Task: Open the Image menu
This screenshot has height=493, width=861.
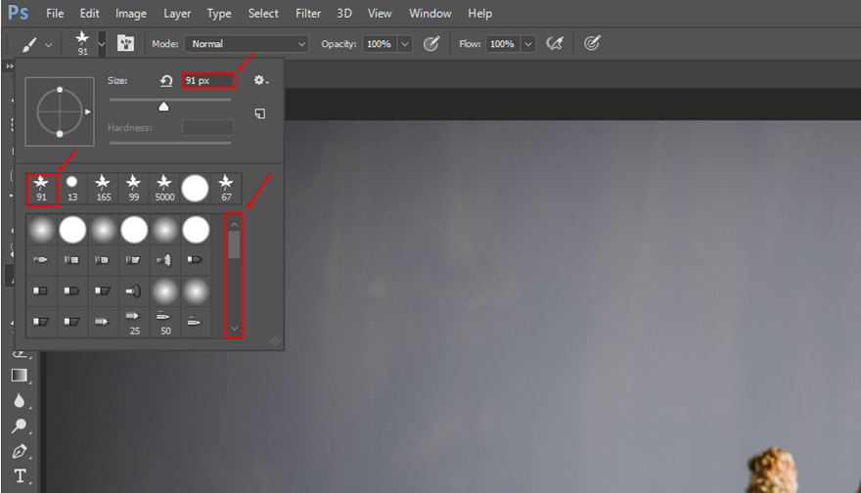Action: point(131,14)
